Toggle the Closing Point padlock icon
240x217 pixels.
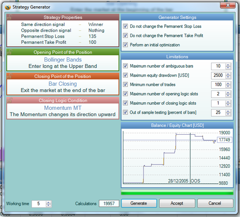10,76
